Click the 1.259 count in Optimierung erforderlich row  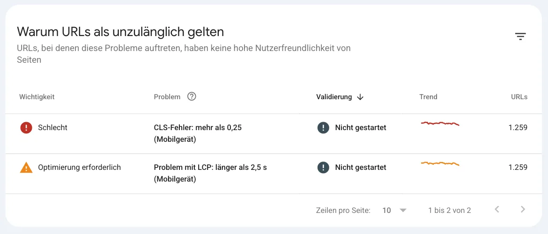[x=518, y=168]
